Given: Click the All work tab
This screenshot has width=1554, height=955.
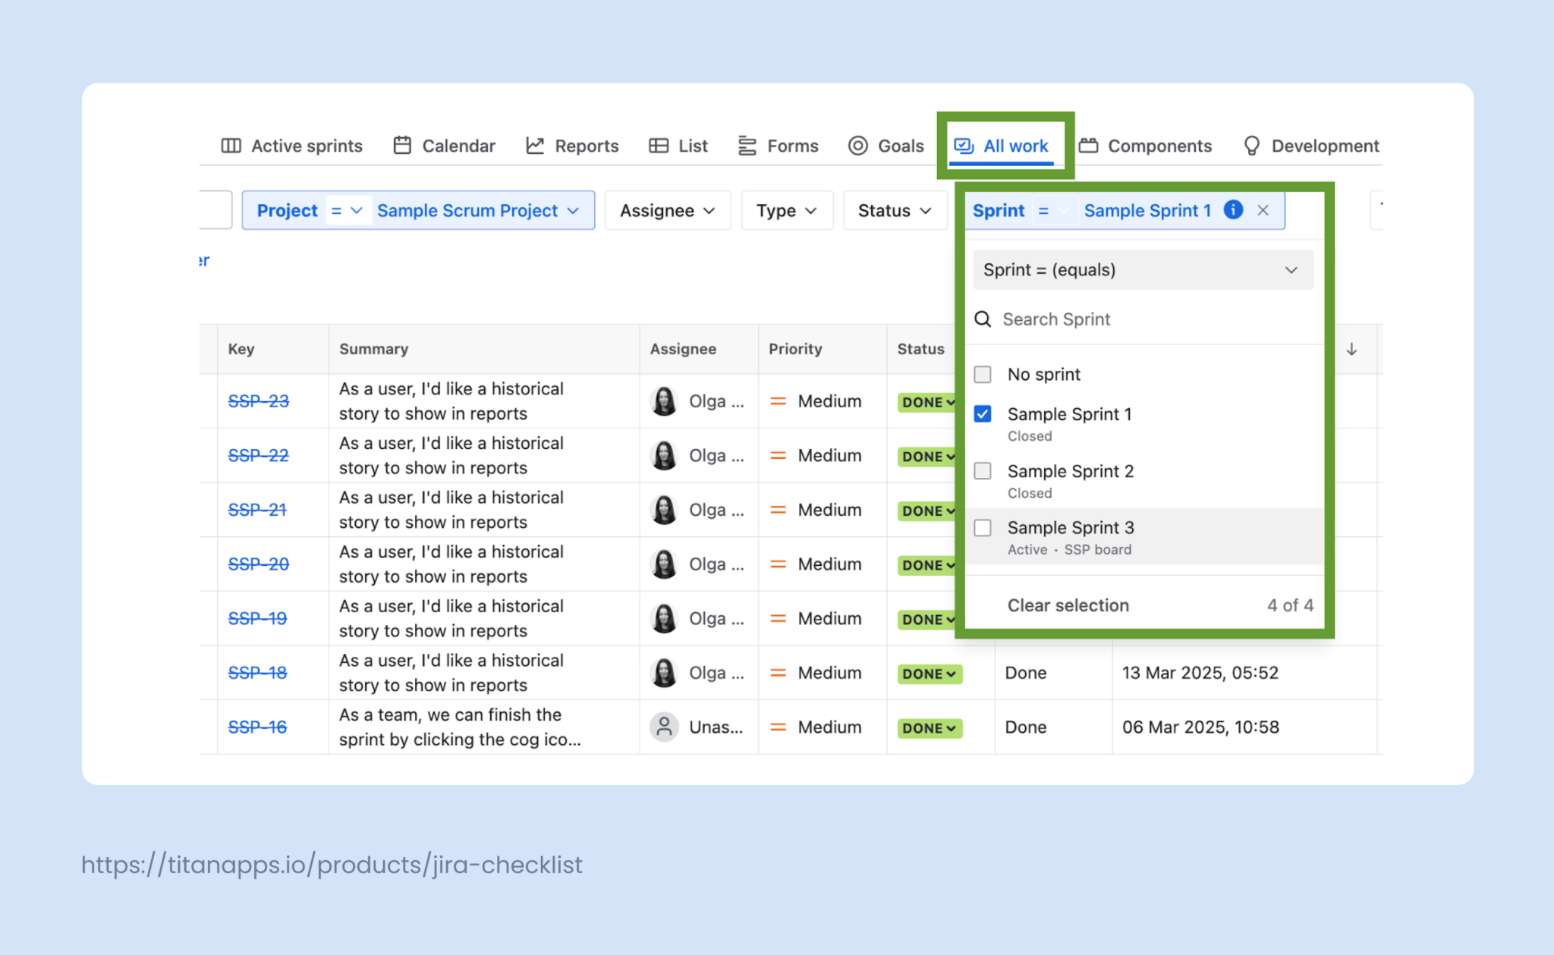Looking at the screenshot, I should pos(1001,146).
